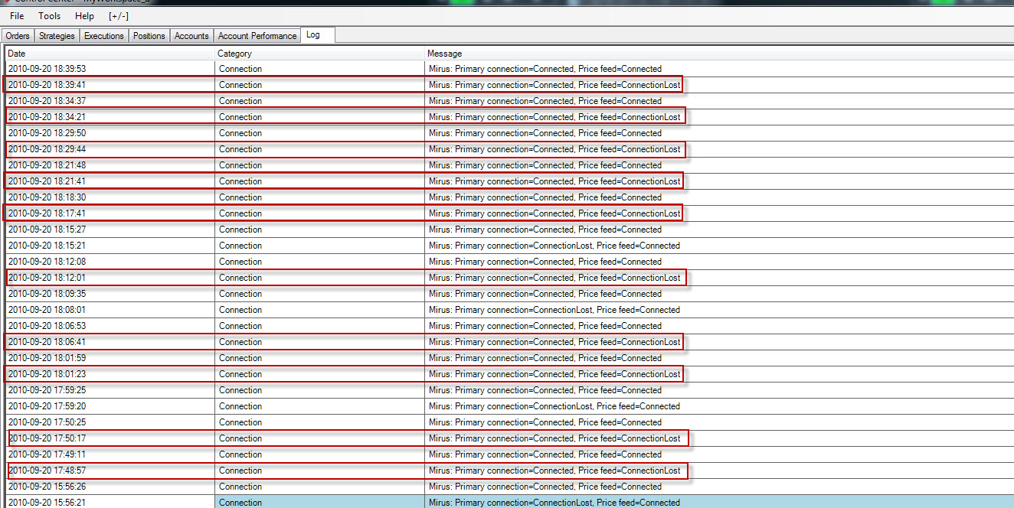The height and width of the screenshot is (508, 1014).
Task: Select log row dated 2010-09-20 18:18:30
Action: tap(509, 197)
